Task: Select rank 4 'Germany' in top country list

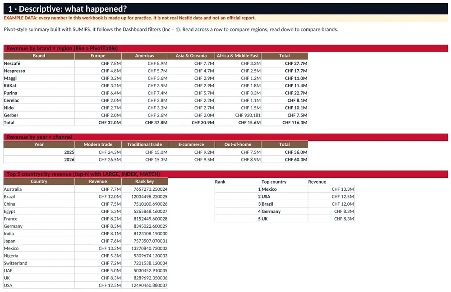Action: (x=285, y=211)
